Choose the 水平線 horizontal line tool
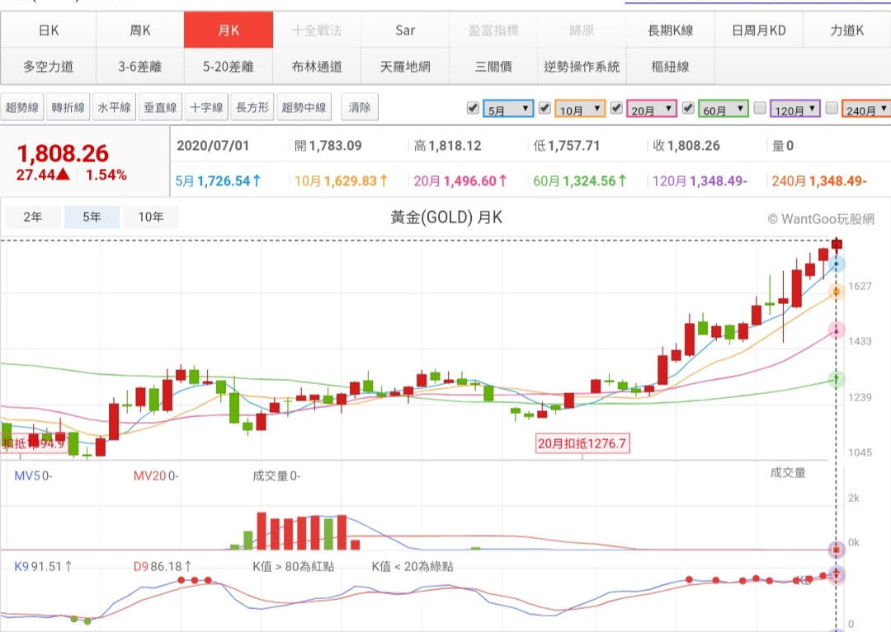Viewport: 891px width, 632px height. (113, 108)
